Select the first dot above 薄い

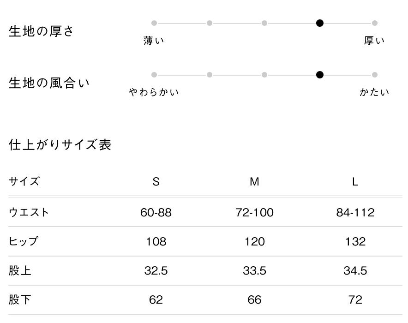pyautogui.click(x=154, y=23)
